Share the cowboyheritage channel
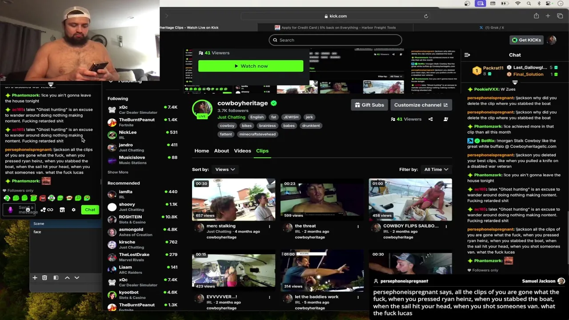The height and width of the screenshot is (320, 569). 430,119
